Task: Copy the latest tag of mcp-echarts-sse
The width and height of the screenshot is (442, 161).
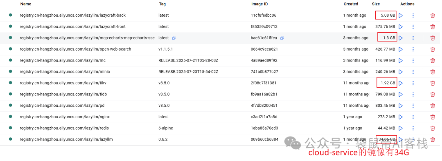Action: click(174, 38)
